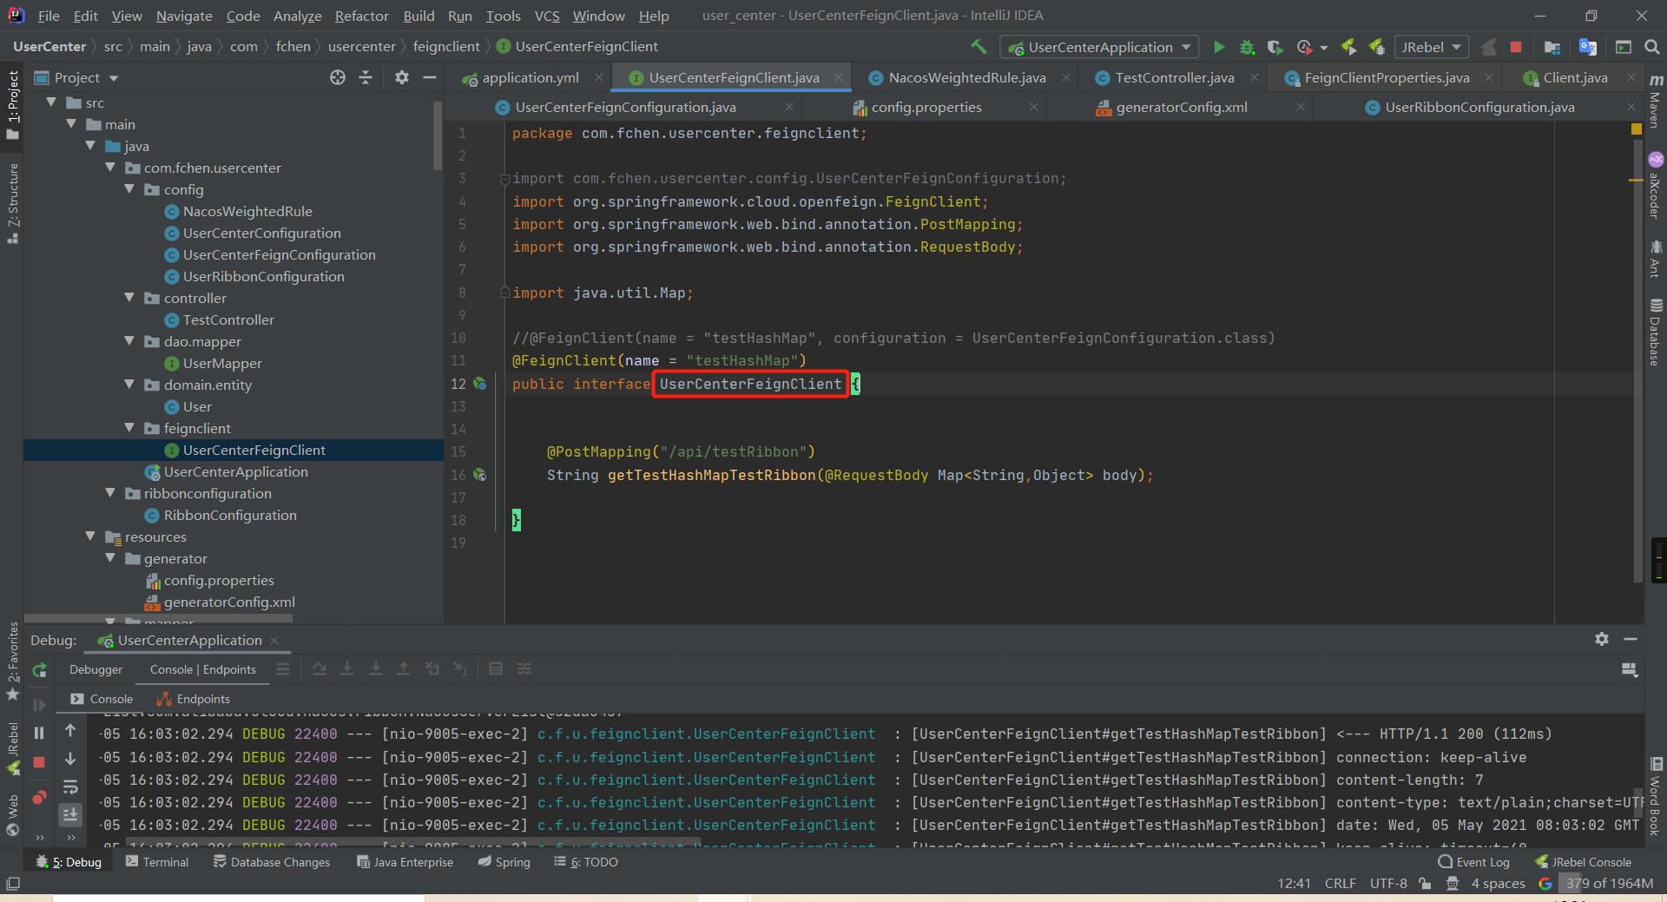Collapse the resources folder
1667x902 pixels.
(x=90, y=537)
